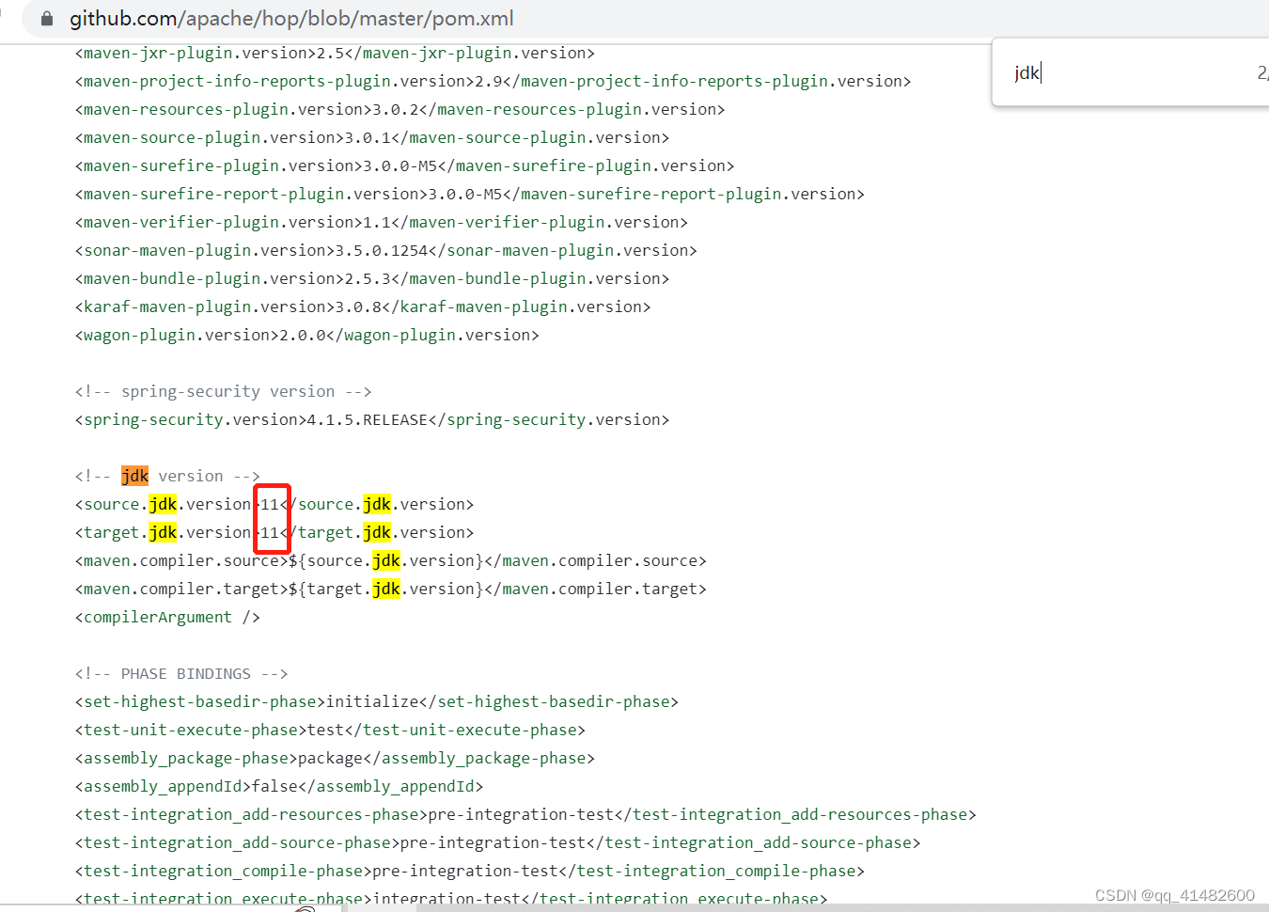The width and height of the screenshot is (1269, 912).
Task: Click the highlighted 'jdk' in the version comment
Action: point(134,476)
